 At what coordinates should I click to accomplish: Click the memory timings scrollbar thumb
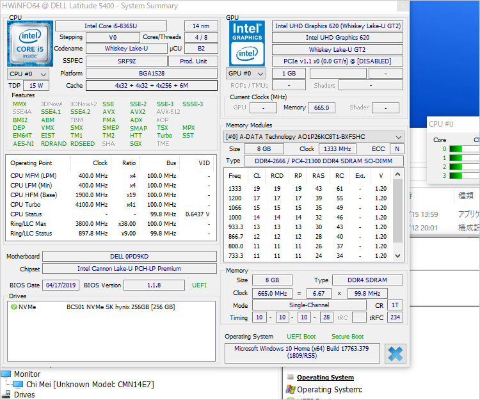point(397,211)
